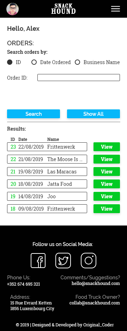Click the Snack Hound logo
The image size is (127, 331).
click(64, 8)
